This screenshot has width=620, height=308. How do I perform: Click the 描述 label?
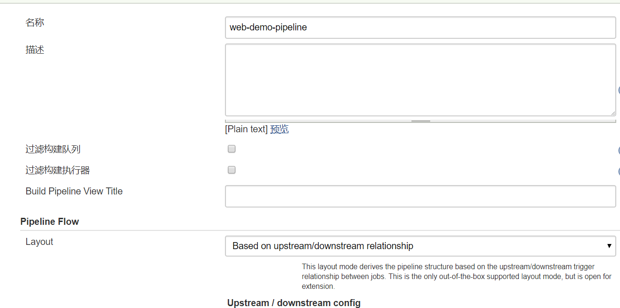coord(35,50)
